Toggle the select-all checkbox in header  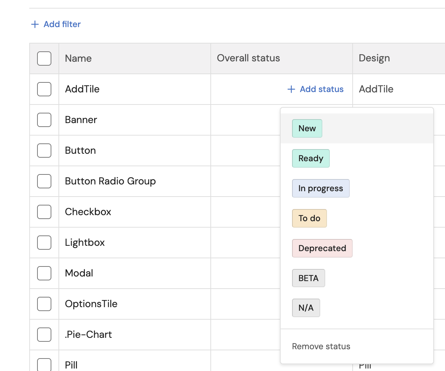(x=44, y=59)
